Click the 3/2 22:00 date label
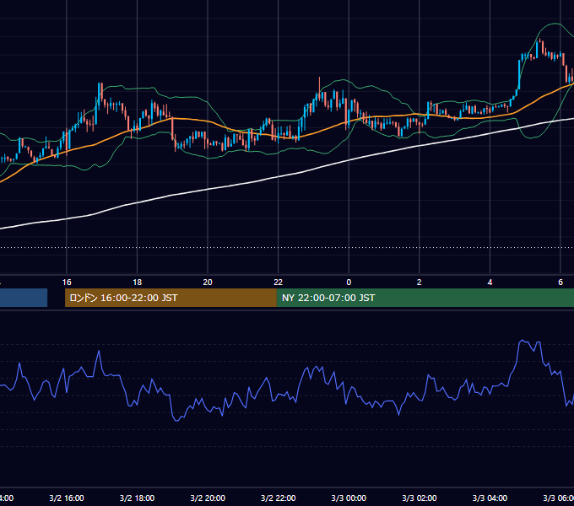574x506 pixels. tap(279, 498)
